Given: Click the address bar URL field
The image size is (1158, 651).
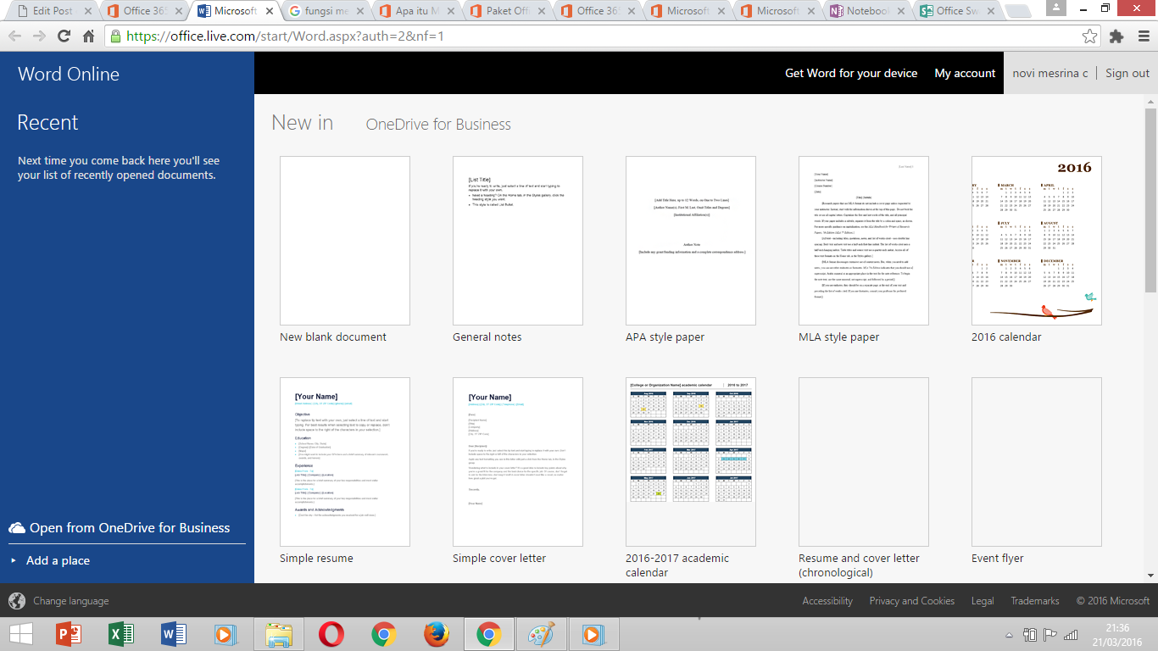Looking at the screenshot, I should [602, 36].
